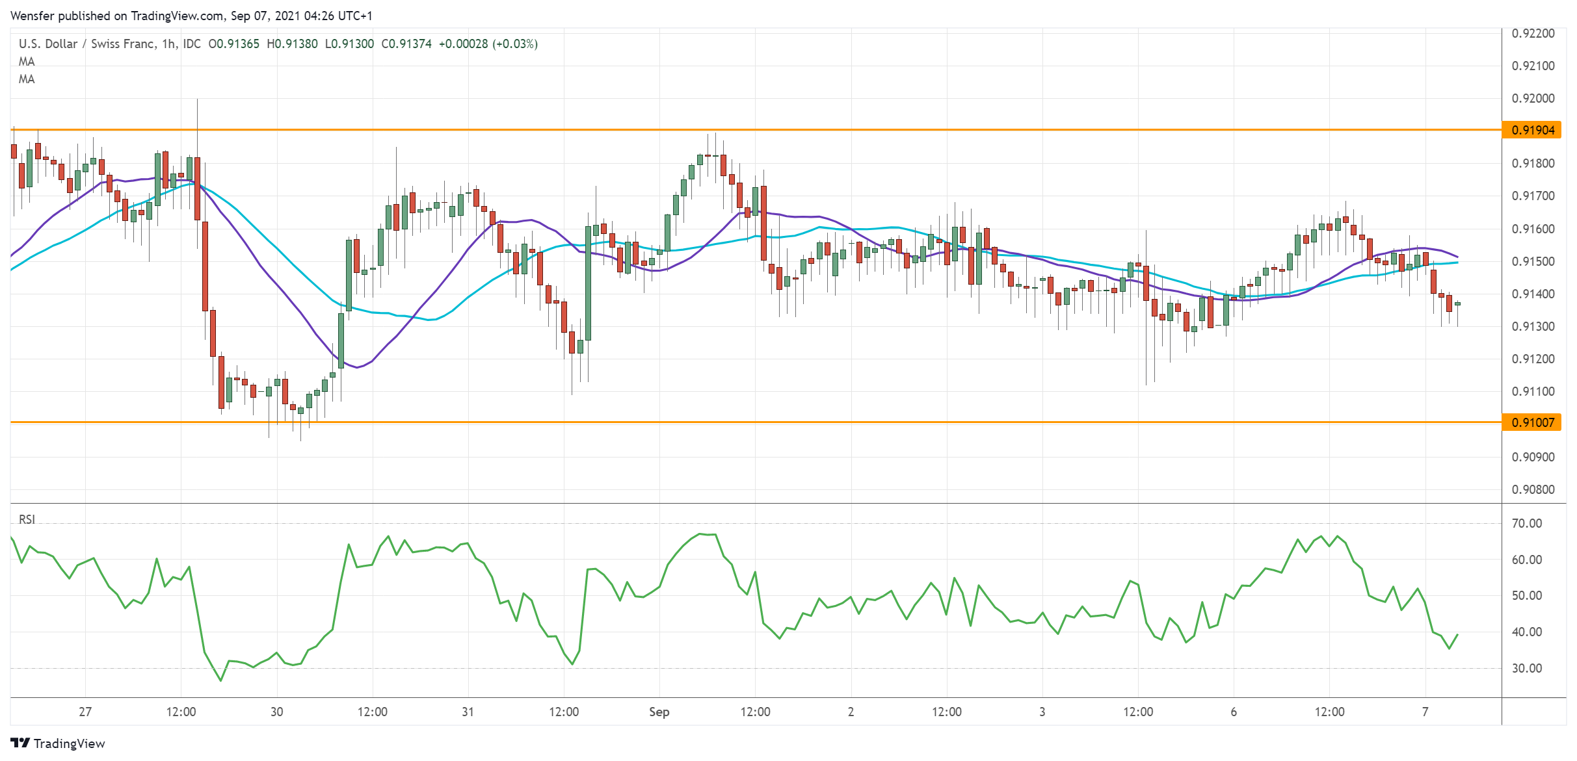Select the second MA indicator label
The width and height of the screenshot is (1577, 761).
(x=27, y=79)
